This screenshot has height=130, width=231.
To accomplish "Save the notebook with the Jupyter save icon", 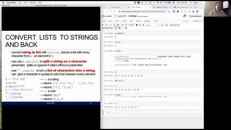I will pyautogui.click(x=103, y=25).
